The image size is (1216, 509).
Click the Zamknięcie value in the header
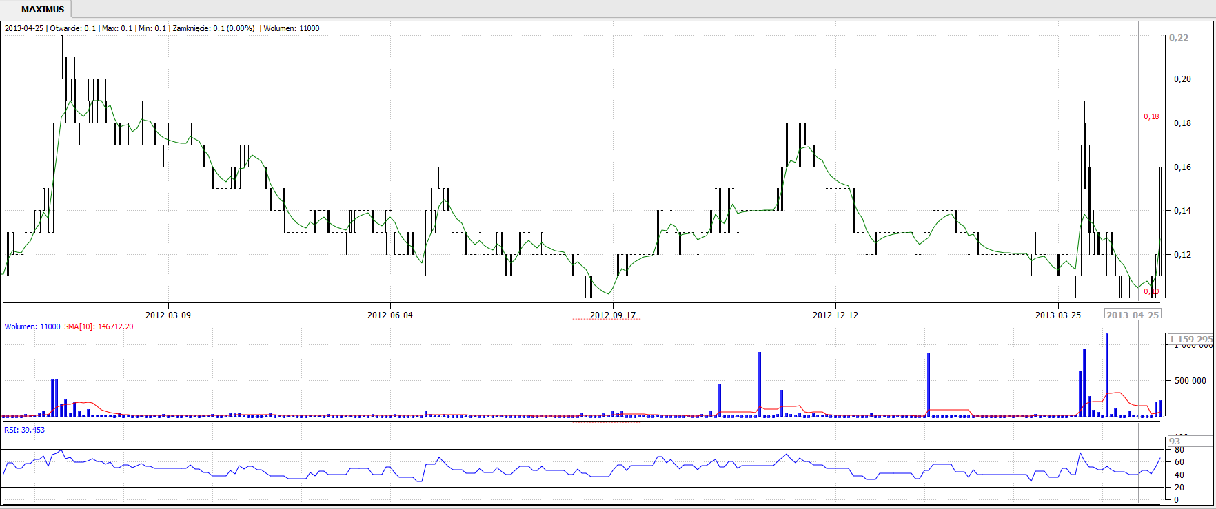(x=213, y=28)
